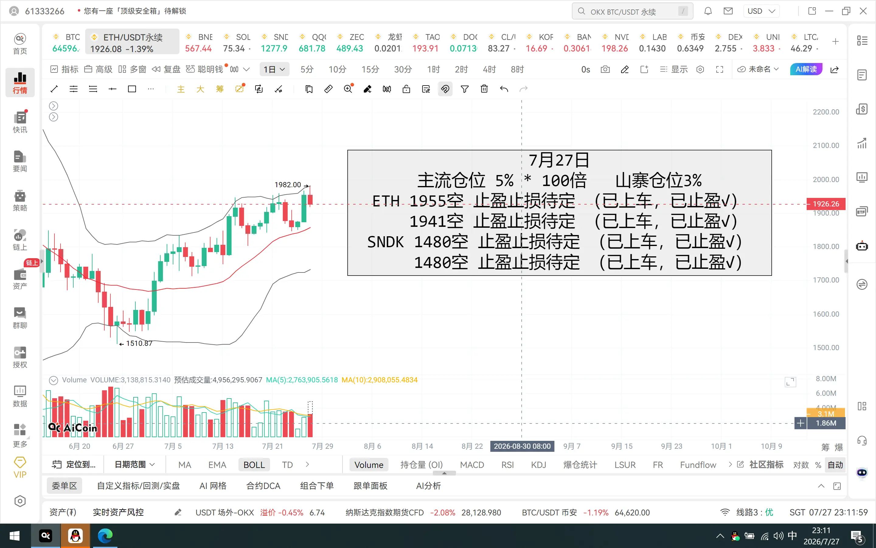Click 定位到... locate button
Screen dimensions: 876x548
click(x=74, y=465)
